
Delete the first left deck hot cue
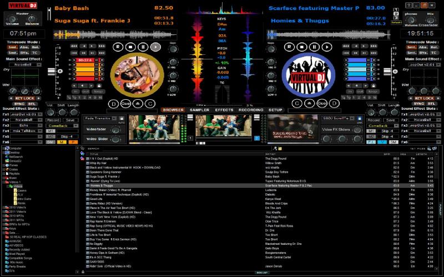pyautogui.click(x=102, y=60)
